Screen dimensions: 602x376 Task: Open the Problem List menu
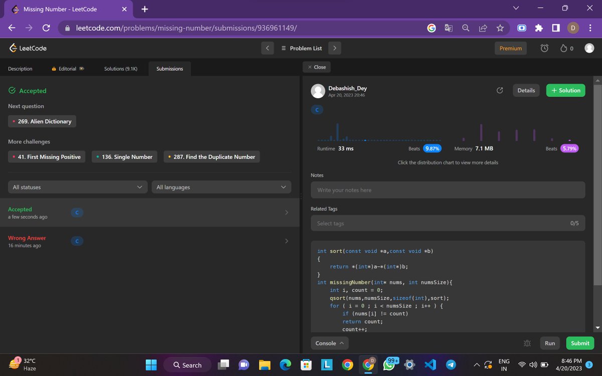[x=301, y=48]
